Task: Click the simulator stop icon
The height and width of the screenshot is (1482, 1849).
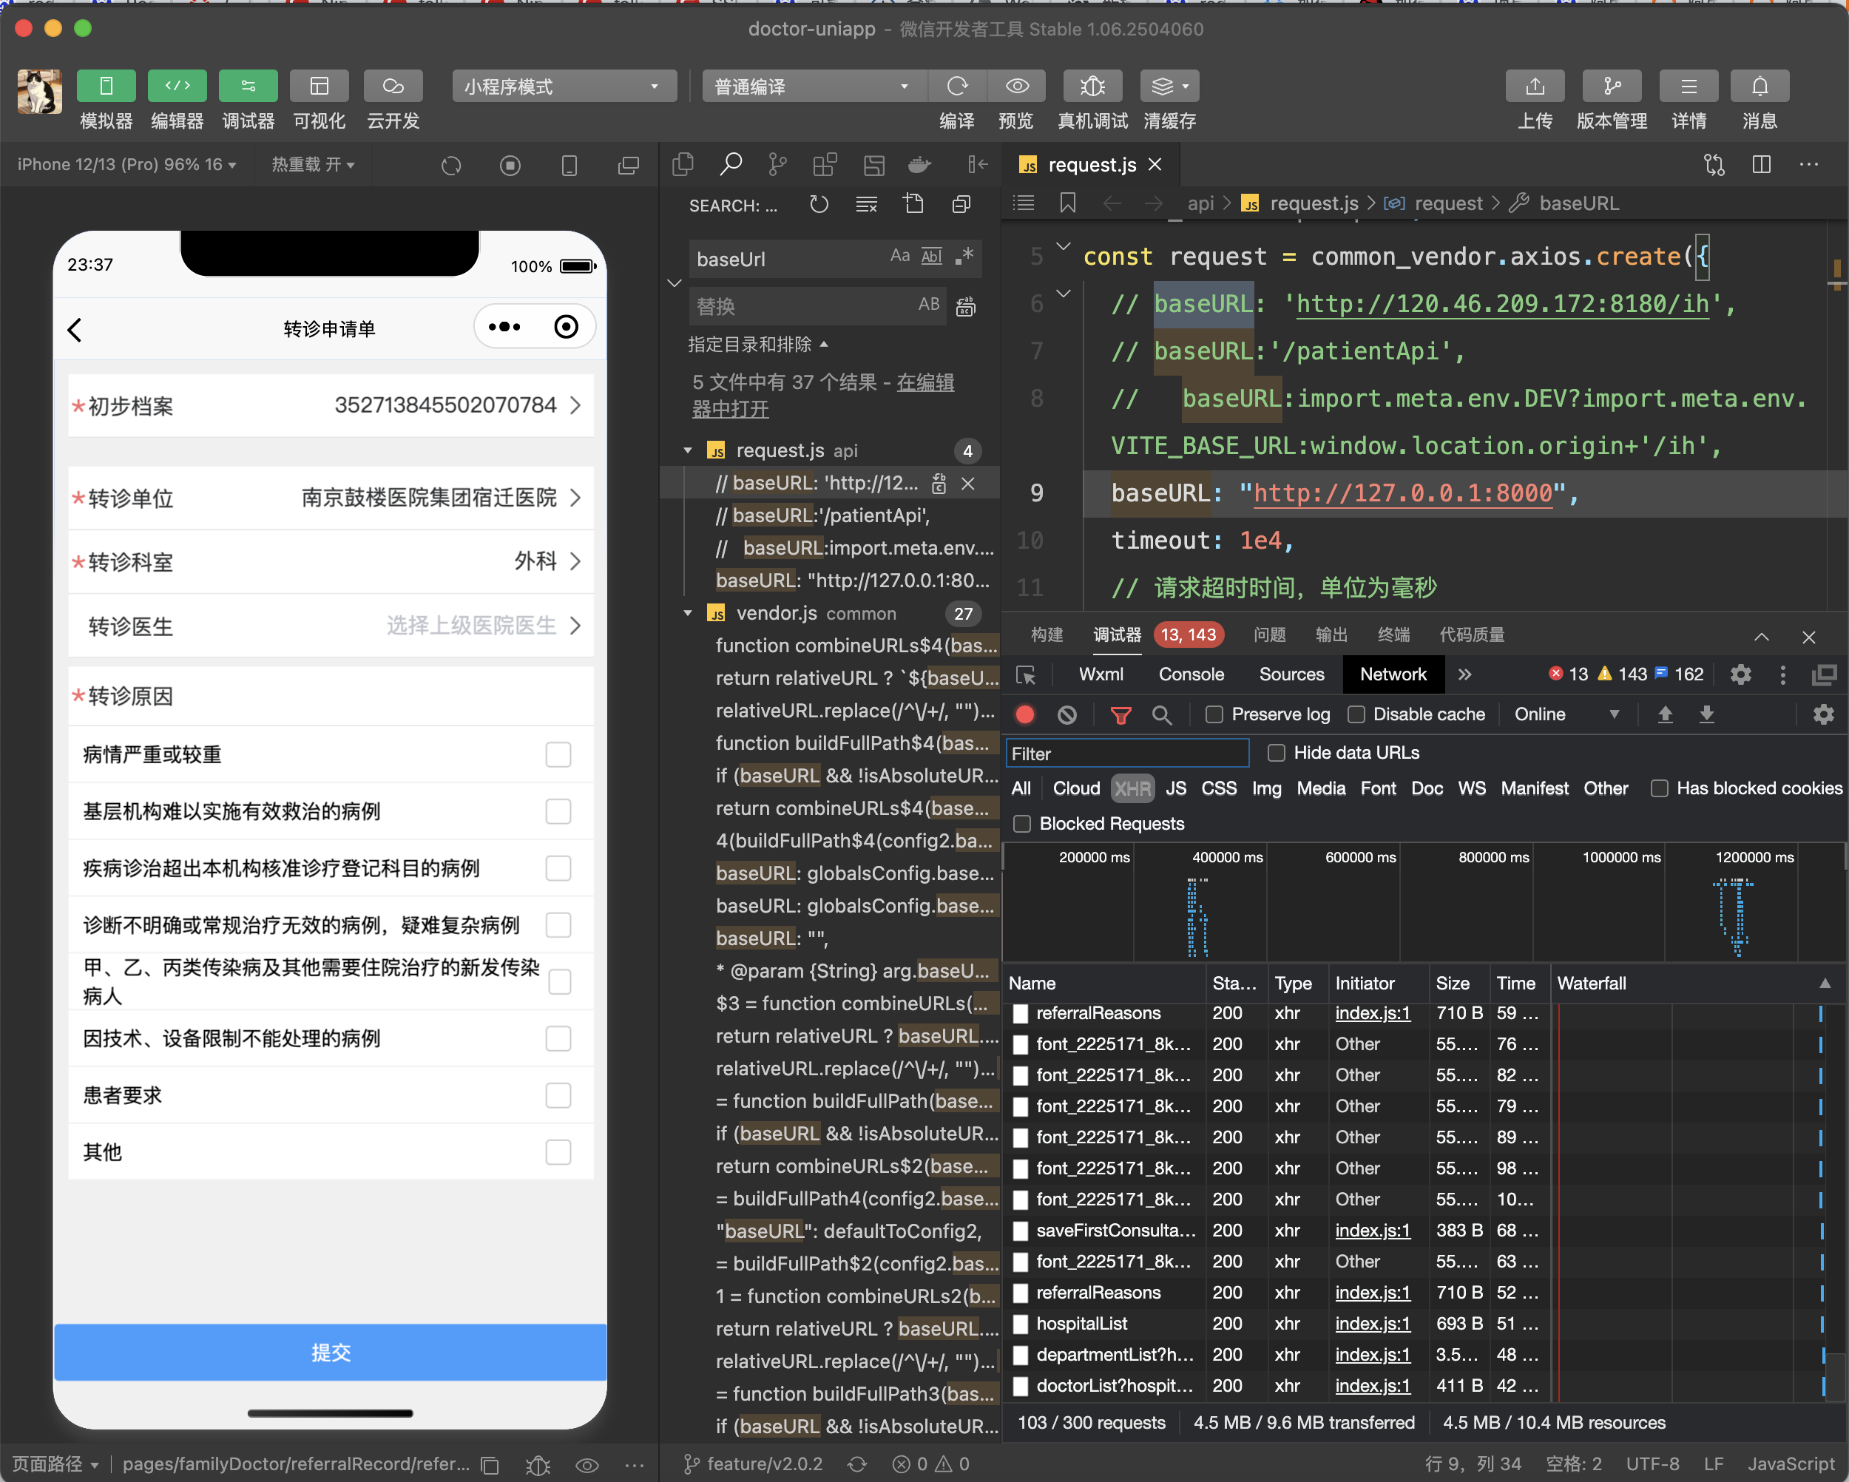Action: click(x=510, y=165)
